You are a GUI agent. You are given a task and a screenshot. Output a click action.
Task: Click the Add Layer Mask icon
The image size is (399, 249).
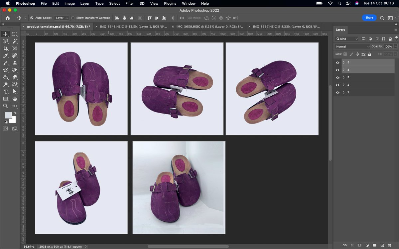359,245
